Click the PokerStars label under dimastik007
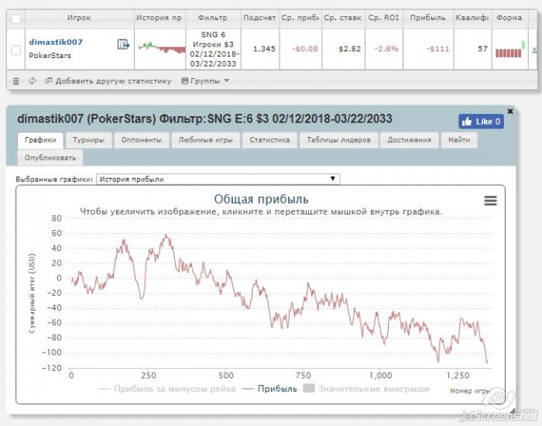Viewport: 542px width, 426px height. [50, 56]
